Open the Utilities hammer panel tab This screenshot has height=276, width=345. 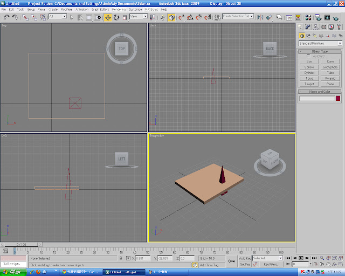[340, 27]
